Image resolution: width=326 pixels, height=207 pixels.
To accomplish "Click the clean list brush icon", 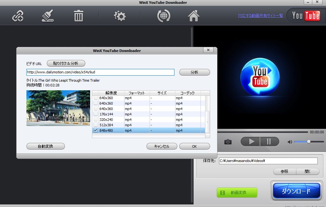I will pos(47,16).
